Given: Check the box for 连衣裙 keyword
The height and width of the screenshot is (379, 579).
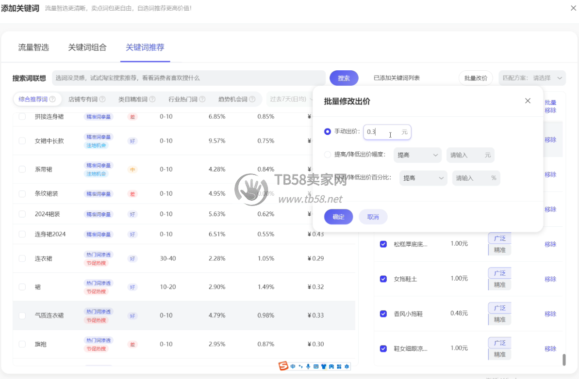Looking at the screenshot, I should [22, 258].
